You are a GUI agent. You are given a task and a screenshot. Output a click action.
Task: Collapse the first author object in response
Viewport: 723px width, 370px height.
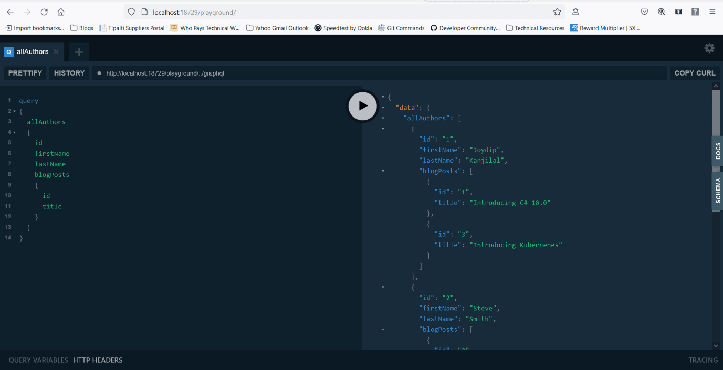coord(383,129)
